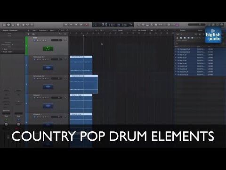Mute the 10 Cymbals 01 track
The height and width of the screenshot is (170, 226).
point(38,59)
